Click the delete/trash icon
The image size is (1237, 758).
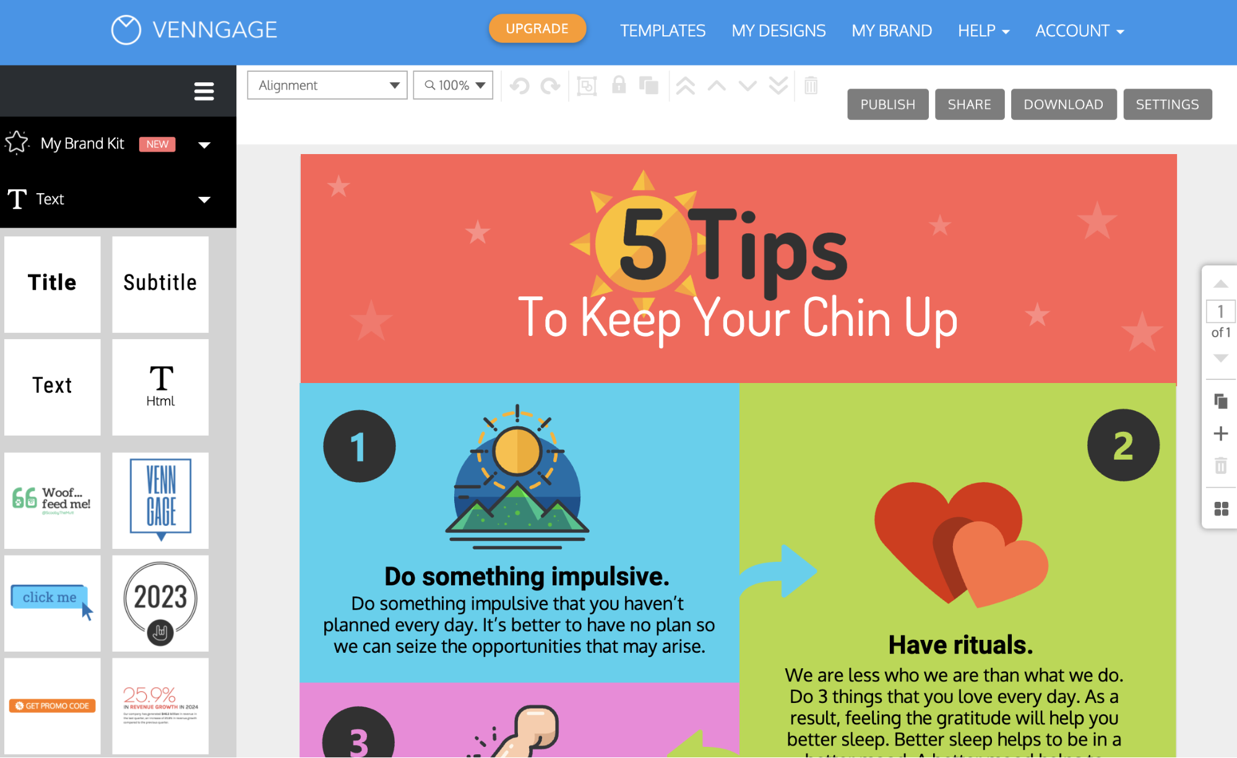pyautogui.click(x=810, y=84)
